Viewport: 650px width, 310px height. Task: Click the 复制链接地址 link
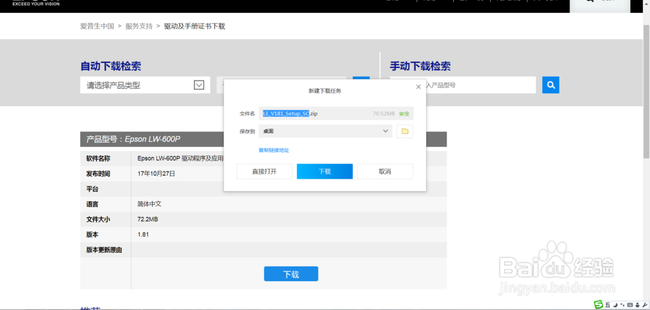274,150
